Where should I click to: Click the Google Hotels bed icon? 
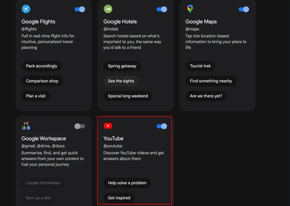point(108,9)
